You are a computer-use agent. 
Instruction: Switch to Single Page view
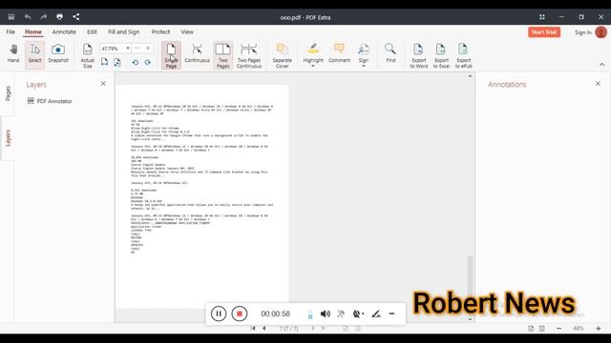(171, 55)
